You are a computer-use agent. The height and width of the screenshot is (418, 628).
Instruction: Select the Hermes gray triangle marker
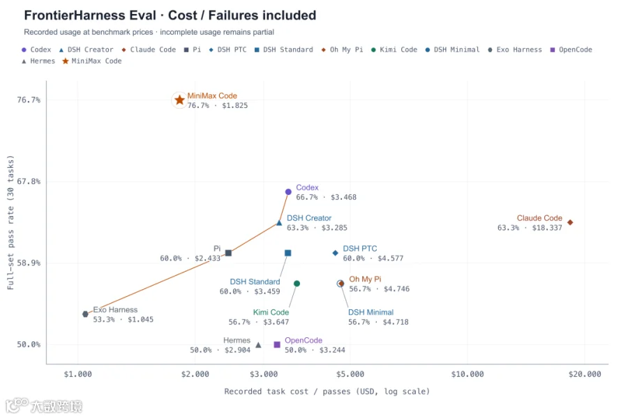coord(258,344)
